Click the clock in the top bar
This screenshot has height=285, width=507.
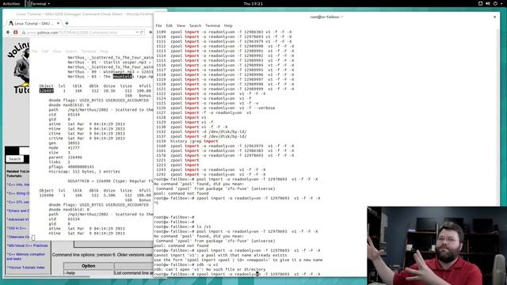[x=253, y=3]
